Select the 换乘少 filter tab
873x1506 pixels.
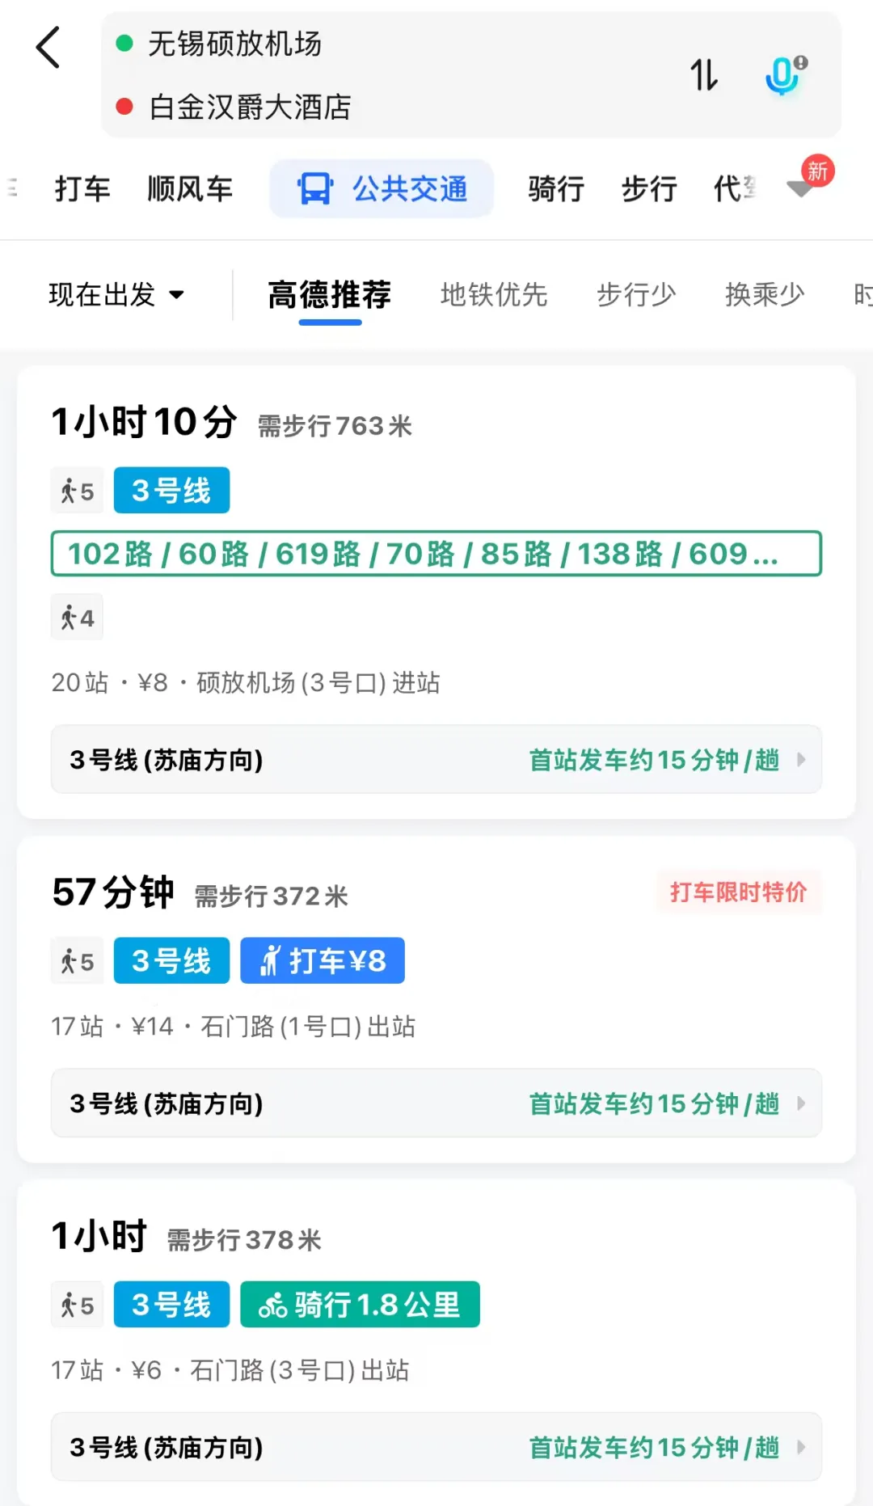[765, 294]
